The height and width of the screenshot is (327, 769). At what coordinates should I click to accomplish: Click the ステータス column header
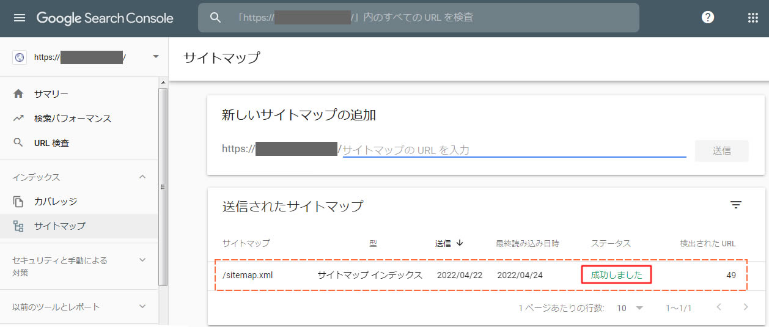point(611,243)
